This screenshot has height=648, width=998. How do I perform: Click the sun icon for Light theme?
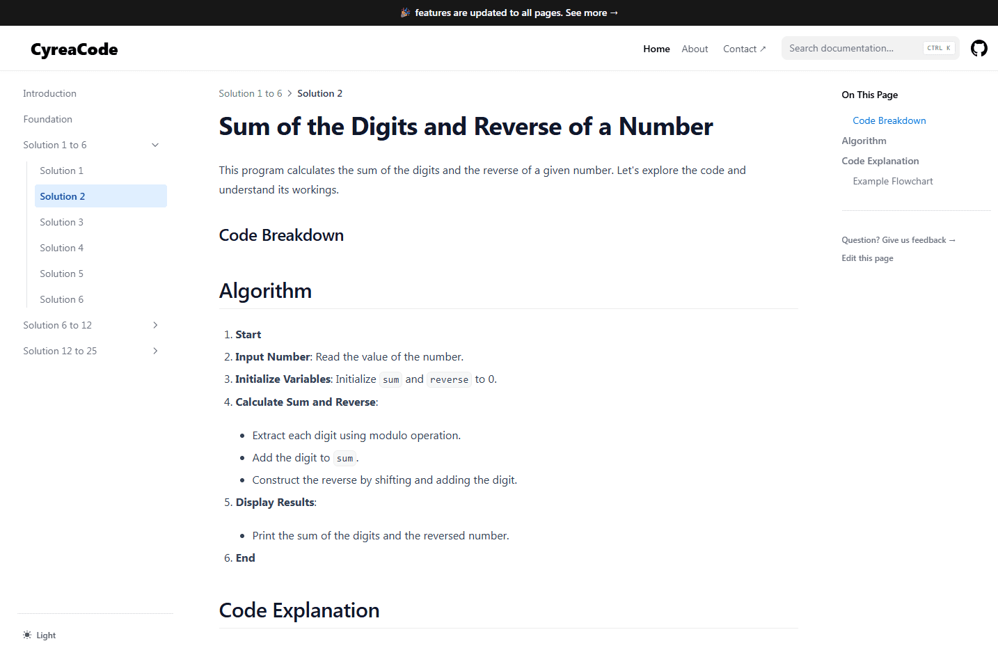27,635
